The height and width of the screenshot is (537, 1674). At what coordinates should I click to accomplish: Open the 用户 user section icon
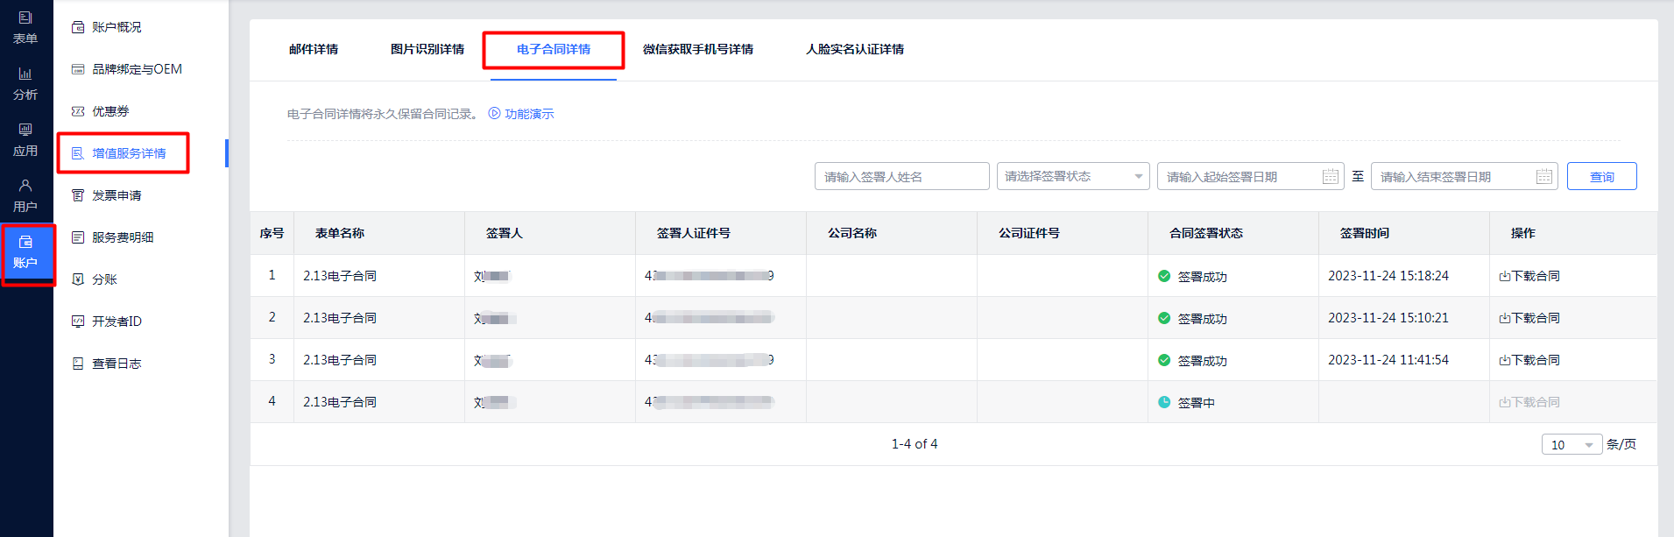tap(25, 195)
